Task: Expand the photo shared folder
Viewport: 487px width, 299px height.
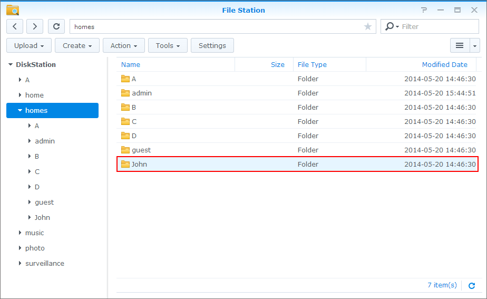Action: click(x=20, y=248)
